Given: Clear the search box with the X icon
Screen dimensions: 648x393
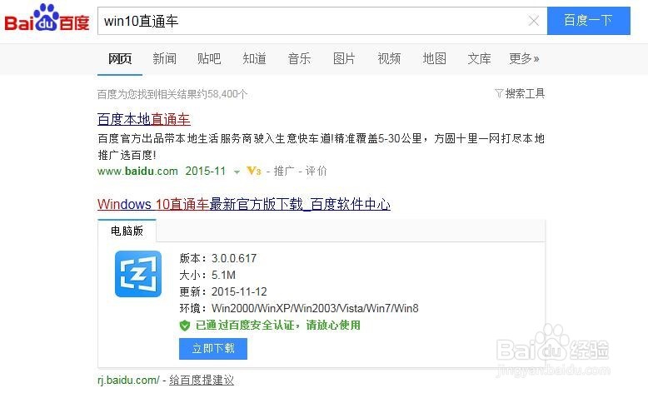Looking at the screenshot, I should click(x=534, y=21).
